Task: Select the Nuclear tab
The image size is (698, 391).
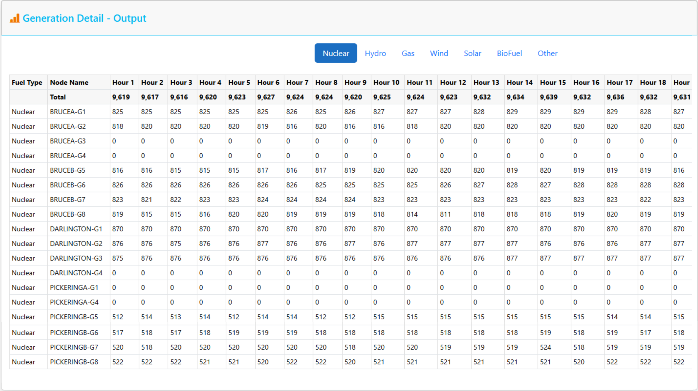Action: (x=336, y=53)
